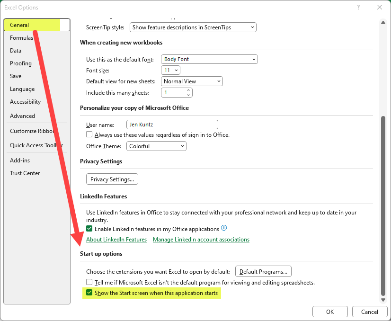
Task: Decrease the sheet count with the down spinner
Action: click(x=189, y=95)
